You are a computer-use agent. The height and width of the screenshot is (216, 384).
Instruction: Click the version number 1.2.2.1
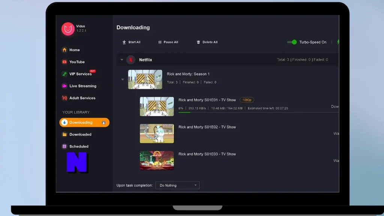81,31
